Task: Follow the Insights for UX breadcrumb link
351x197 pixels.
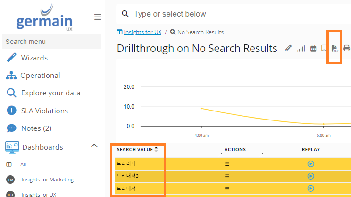Action: pyautogui.click(x=142, y=32)
